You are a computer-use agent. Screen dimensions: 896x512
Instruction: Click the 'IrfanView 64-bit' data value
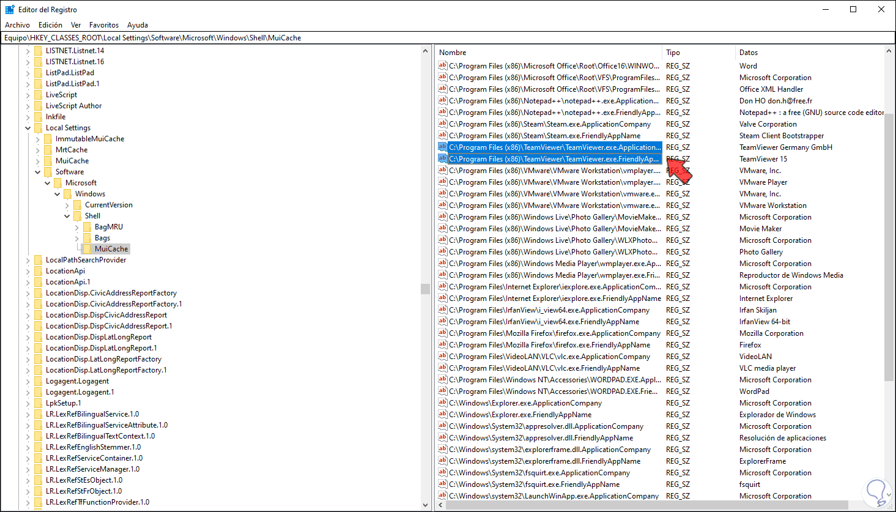[x=765, y=322]
